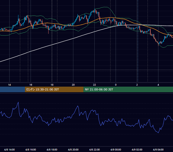Click the 4/8 16:00 time label
Viewport: 173px width, 152px height.
click(31, 149)
